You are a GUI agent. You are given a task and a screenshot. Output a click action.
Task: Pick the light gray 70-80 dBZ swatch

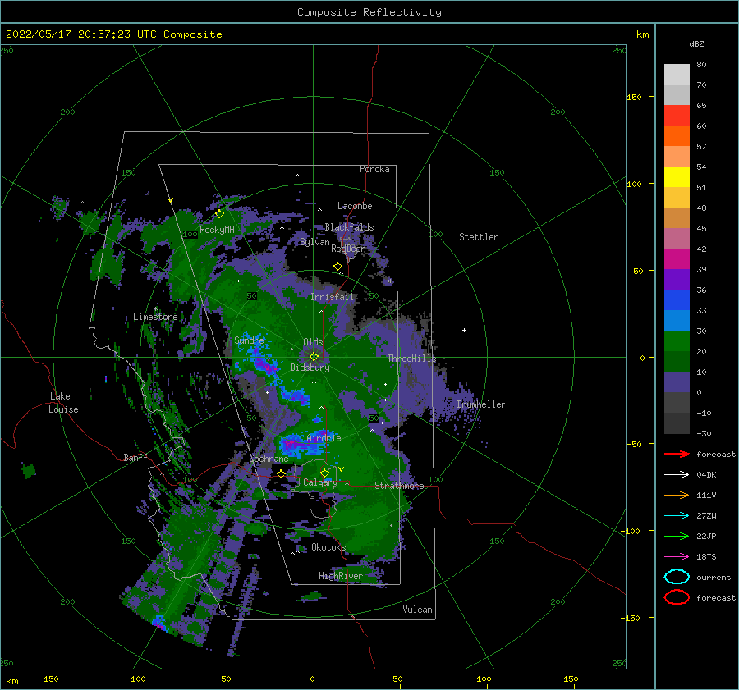click(677, 75)
